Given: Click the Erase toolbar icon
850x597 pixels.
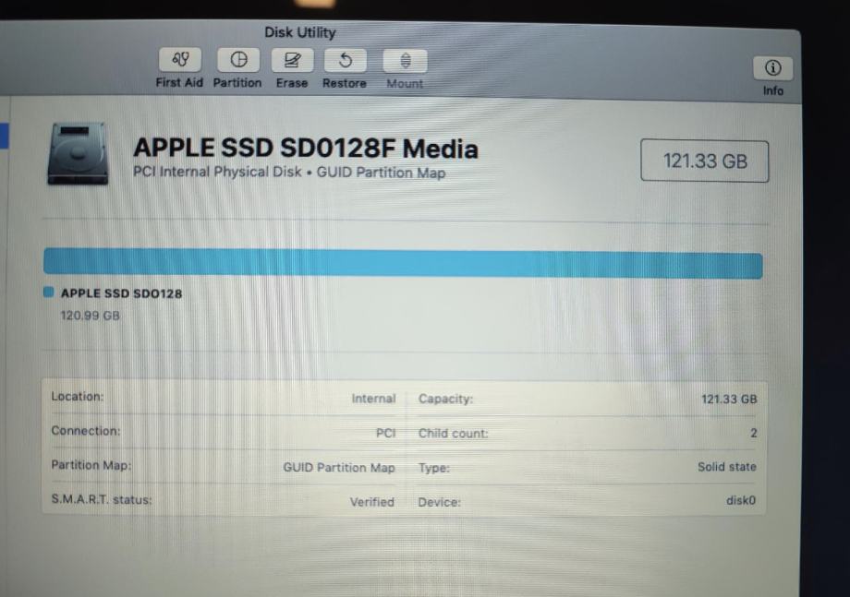Looking at the screenshot, I should click(292, 60).
